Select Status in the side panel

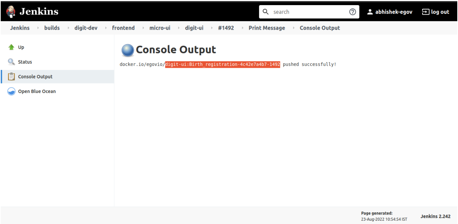click(25, 62)
